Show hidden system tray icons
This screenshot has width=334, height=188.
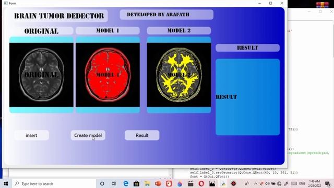point(256,183)
